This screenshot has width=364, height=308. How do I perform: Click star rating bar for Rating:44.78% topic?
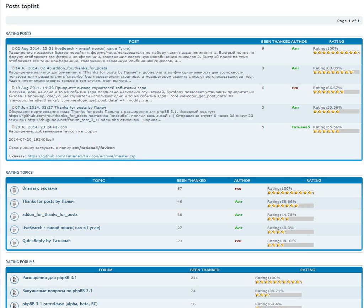click(290, 219)
